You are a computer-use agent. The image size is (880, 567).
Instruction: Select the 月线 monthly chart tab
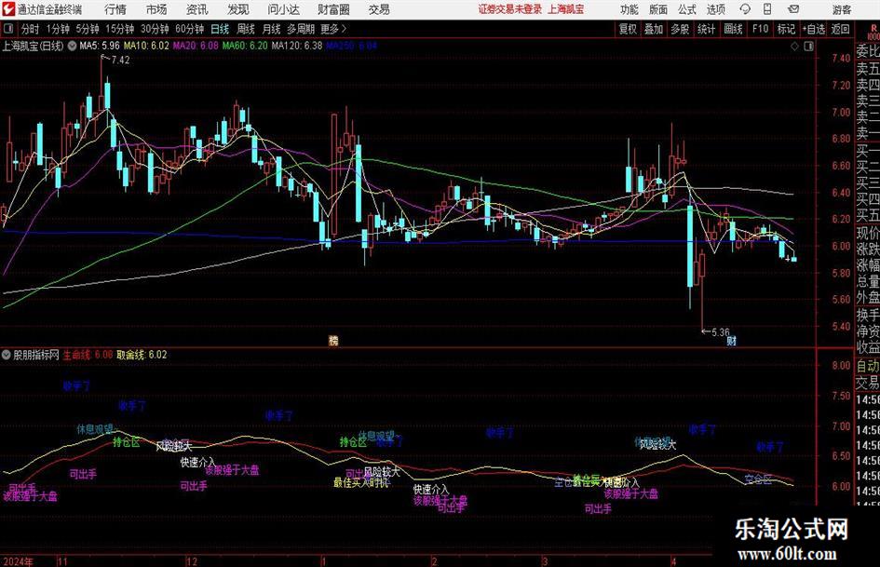(x=272, y=29)
